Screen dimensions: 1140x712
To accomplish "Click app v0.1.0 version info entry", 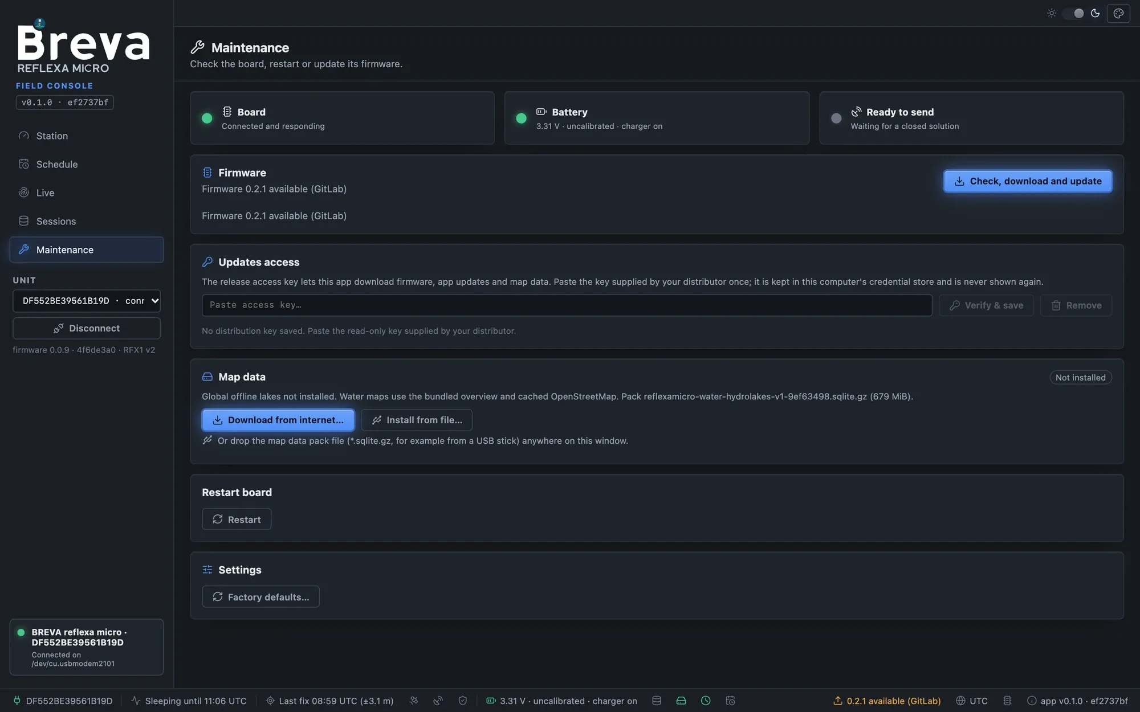I will click(1077, 701).
